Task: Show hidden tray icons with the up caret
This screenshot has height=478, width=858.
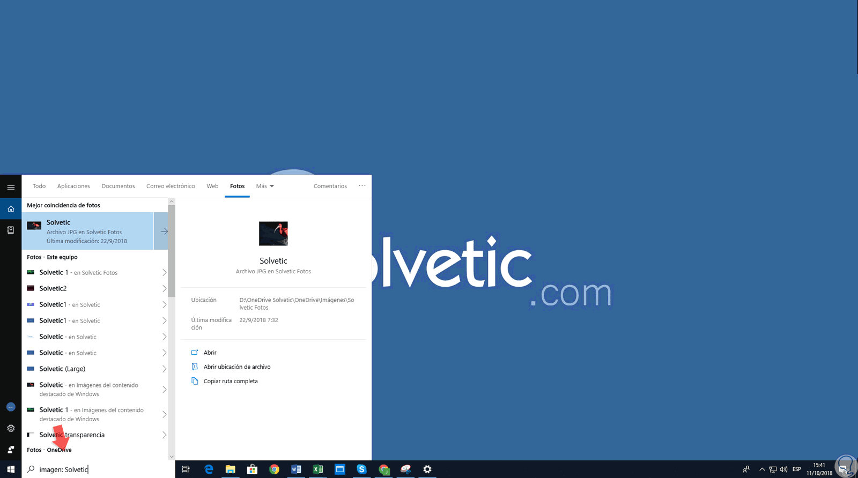Action: tap(762, 469)
